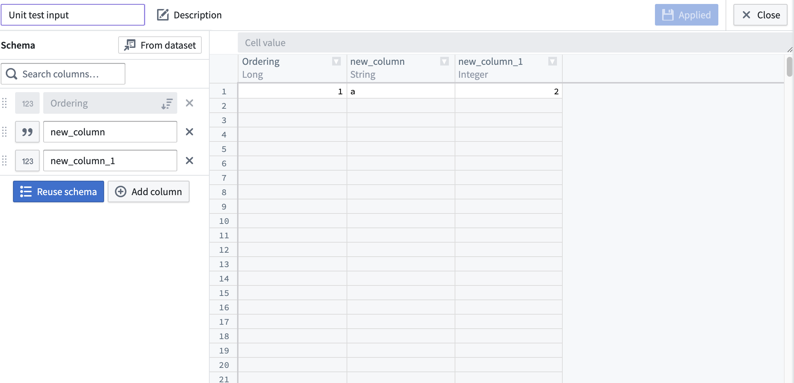Grab the drag handle for Ordering row
The image size is (794, 383).
point(4,103)
